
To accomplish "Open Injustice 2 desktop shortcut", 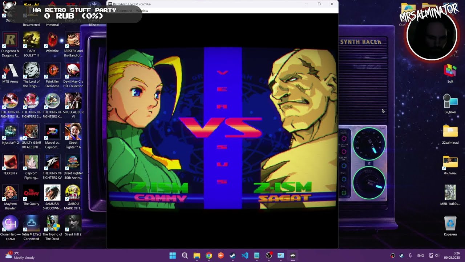I will coord(11,134).
